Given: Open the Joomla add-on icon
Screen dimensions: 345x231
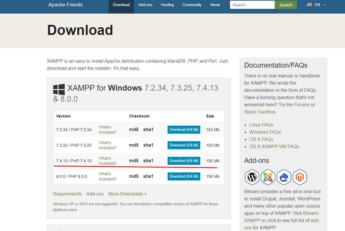Looking at the screenshot, I should pyautogui.click(x=268, y=177).
